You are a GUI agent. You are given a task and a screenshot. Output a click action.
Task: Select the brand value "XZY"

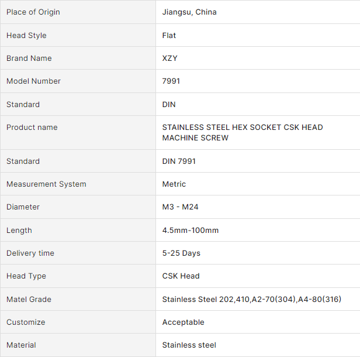point(170,58)
